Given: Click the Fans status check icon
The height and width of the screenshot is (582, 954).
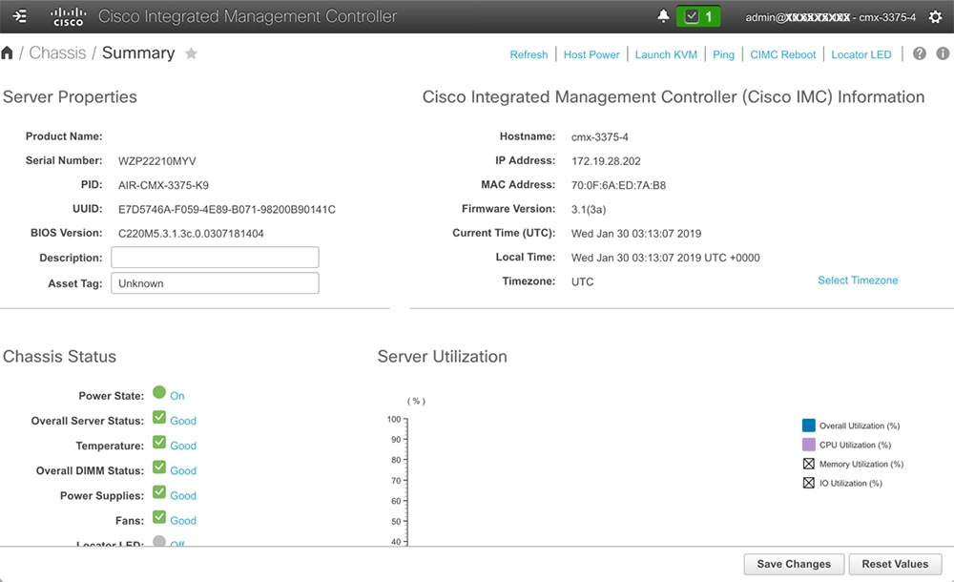Looking at the screenshot, I should (159, 517).
